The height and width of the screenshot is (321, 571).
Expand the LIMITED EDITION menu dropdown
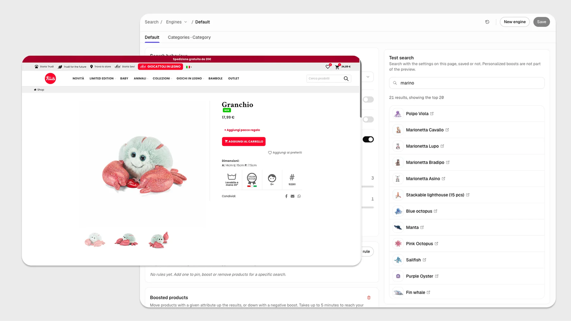pos(103,78)
